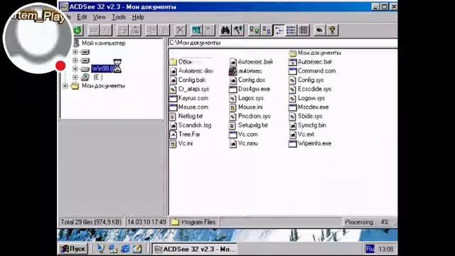The image size is (455, 256).
Task: Select the Wipeinfo.exe file icon
Action: [x=292, y=144]
